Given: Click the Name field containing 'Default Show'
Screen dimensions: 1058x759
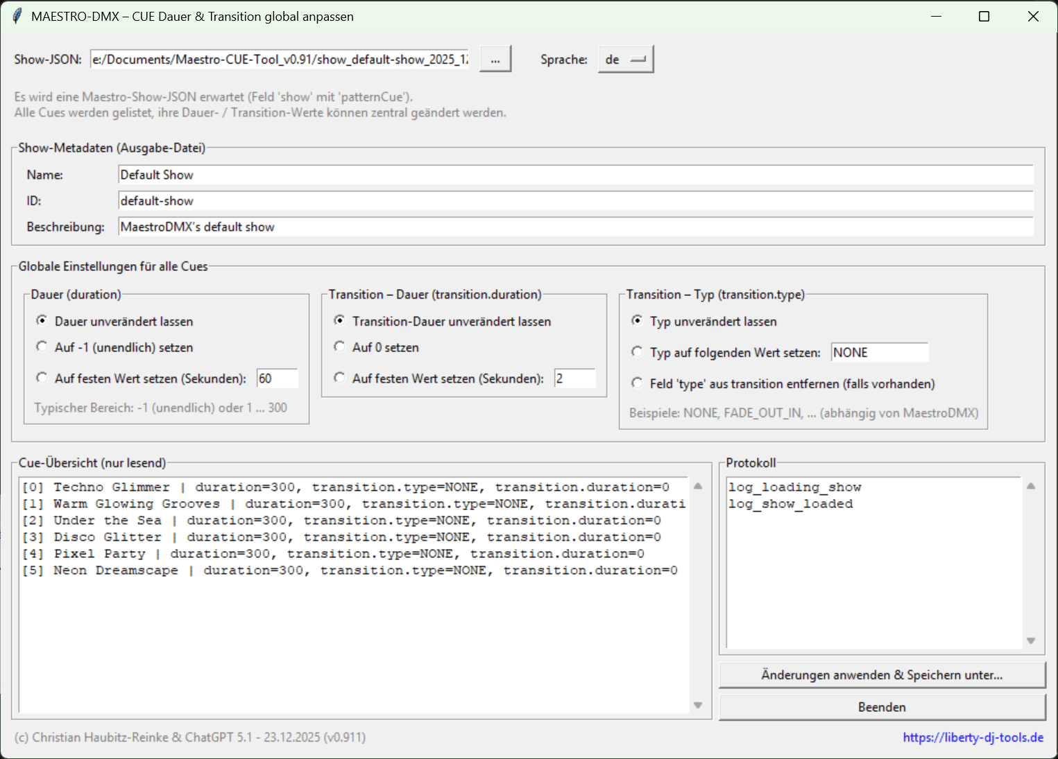Looking at the screenshot, I should click(575, 175).
